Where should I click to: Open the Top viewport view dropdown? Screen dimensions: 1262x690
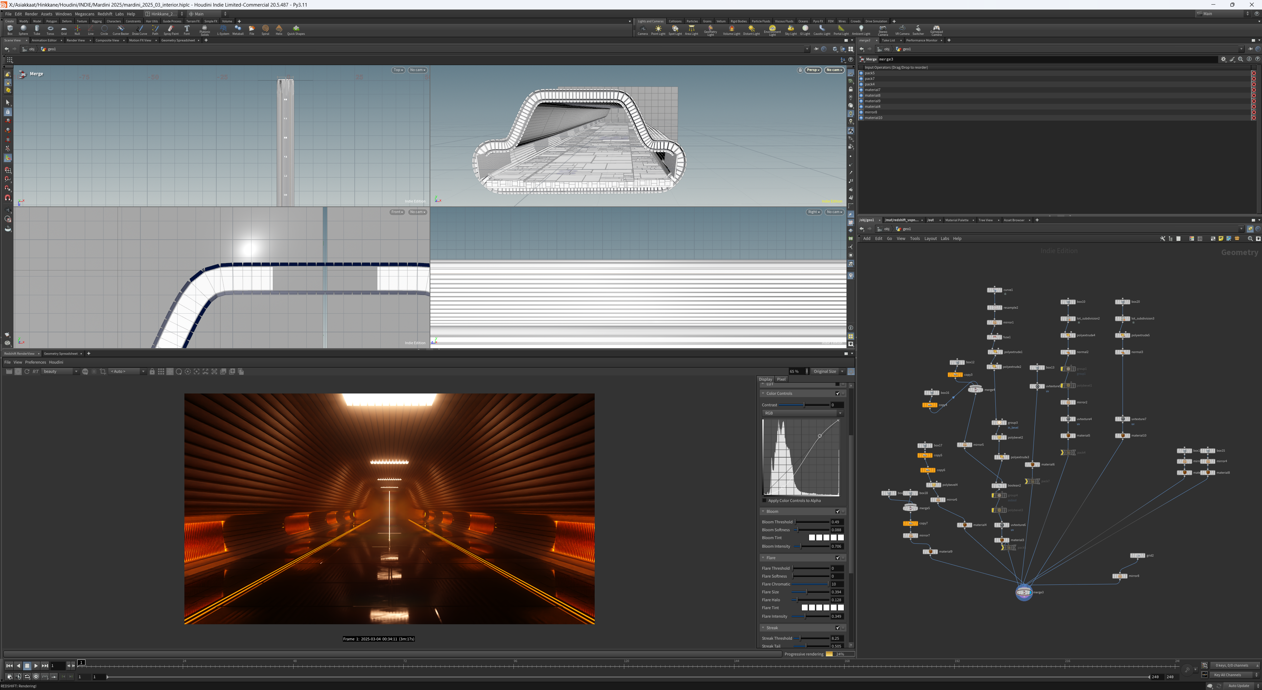[398, 70]
